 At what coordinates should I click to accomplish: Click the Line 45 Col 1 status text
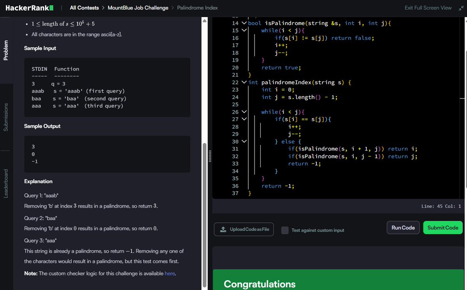point(441,206)
